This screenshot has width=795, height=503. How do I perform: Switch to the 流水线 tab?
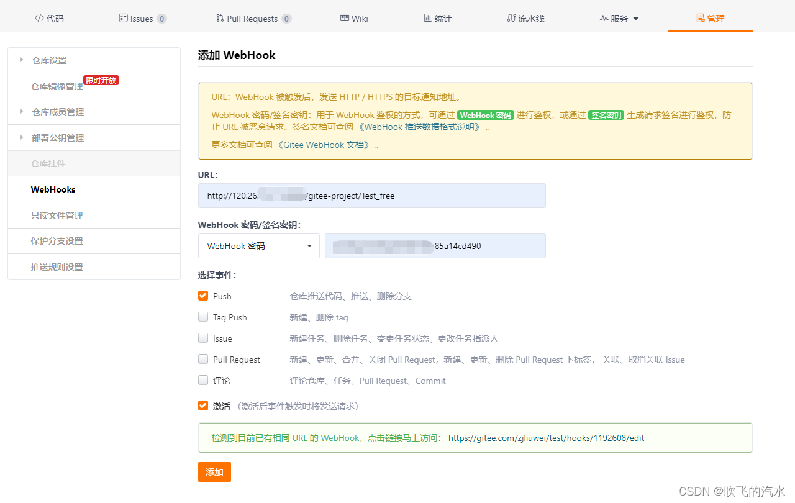pyautogui.click(x=525, y=19)
